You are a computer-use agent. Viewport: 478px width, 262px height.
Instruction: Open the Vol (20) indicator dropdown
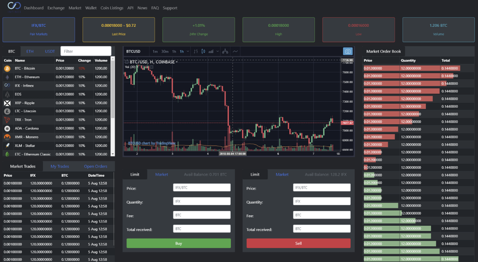pyautogui.click(x=137, y=67)
